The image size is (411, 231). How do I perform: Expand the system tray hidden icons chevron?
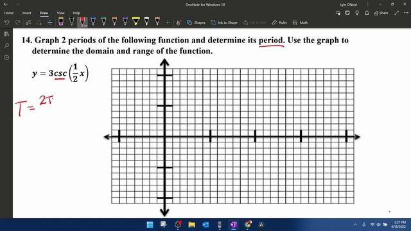click(x=355, y=225)
